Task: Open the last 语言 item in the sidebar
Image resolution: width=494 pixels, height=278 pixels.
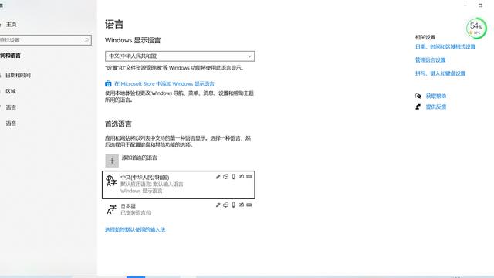Action: pyautogui.click(x=11, y=124)
